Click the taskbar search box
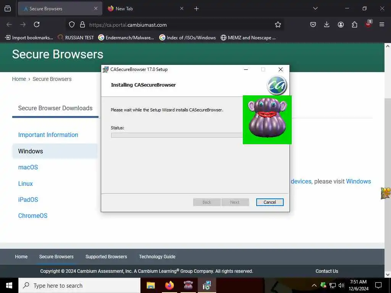391x293 pixels. (x=79, y=285)
